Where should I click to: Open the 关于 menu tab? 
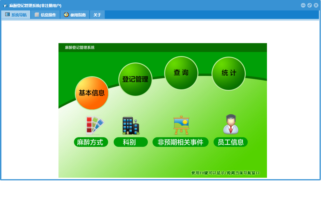(x=97, y=15)
